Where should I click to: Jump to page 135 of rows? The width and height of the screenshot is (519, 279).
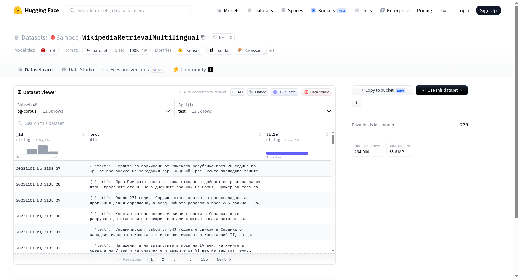click(204, 259)
